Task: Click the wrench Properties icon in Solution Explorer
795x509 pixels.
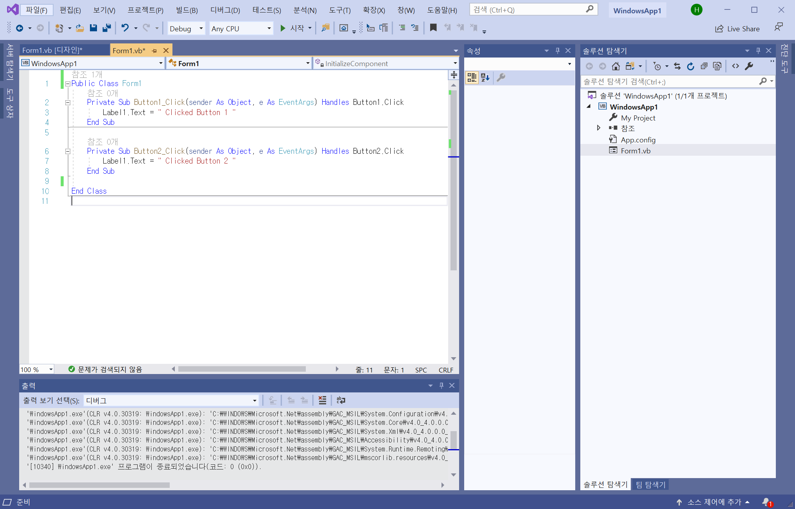Action: click(749, 67)
